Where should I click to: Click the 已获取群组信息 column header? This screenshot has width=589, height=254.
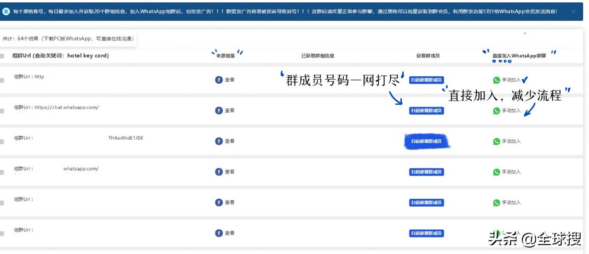point(318,56)
